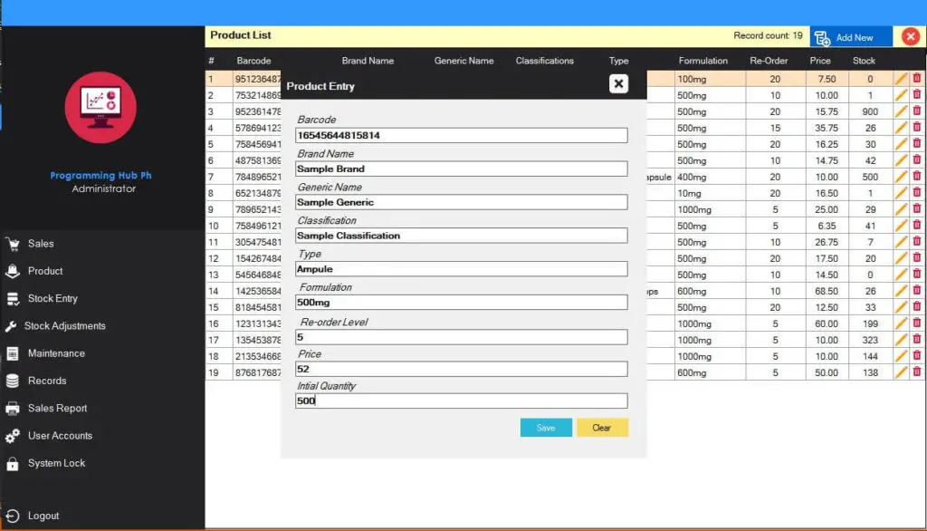The width and height of the screenshot is (927, 531).
Task: Save the Product Entry form
Action: click(x=546, y=426)
